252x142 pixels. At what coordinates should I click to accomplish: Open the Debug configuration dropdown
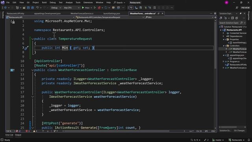coord(56,7)
